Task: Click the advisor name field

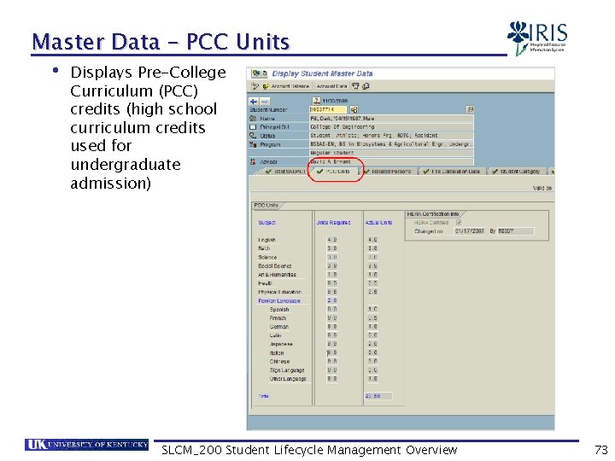Action: pyautogui.click(x=391, y=161)
